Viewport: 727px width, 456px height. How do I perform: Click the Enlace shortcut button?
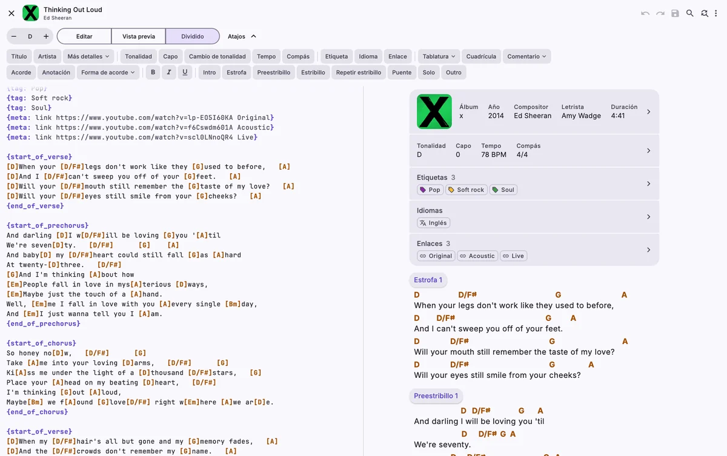click(x=398, y=56)
